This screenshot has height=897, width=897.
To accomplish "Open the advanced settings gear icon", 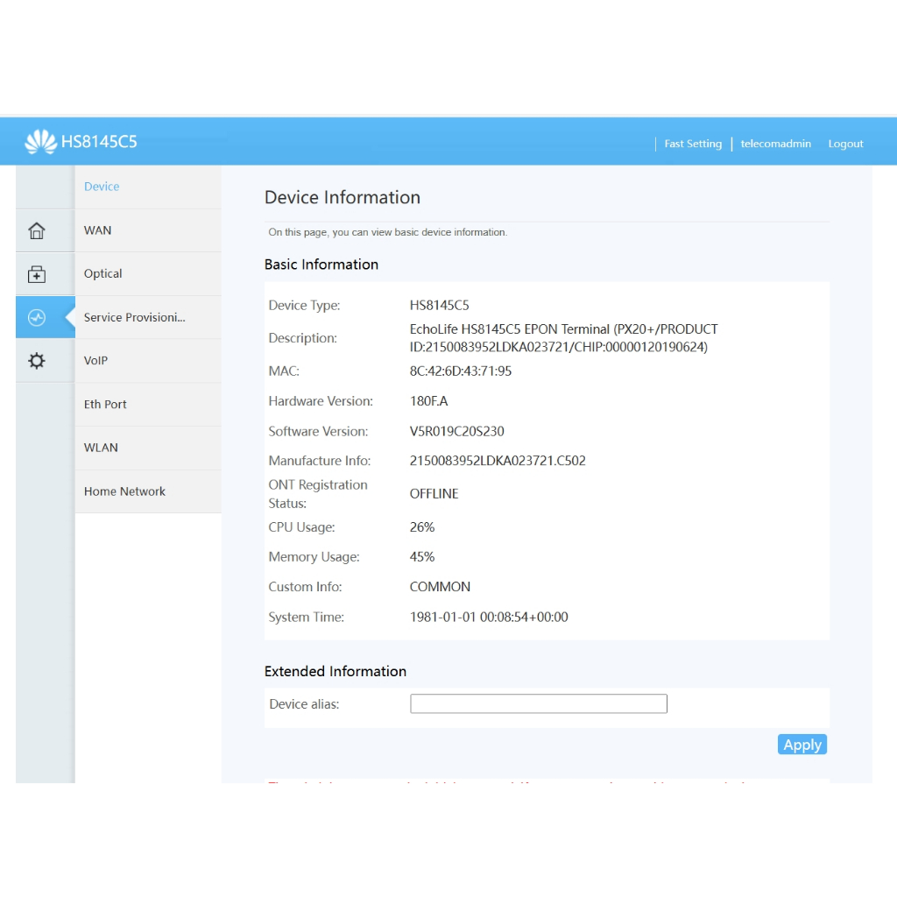I will pyautogui.click(x=37, y=361).
